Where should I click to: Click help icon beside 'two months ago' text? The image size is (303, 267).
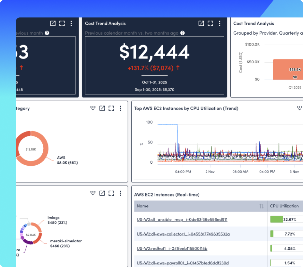pos(183,33)
